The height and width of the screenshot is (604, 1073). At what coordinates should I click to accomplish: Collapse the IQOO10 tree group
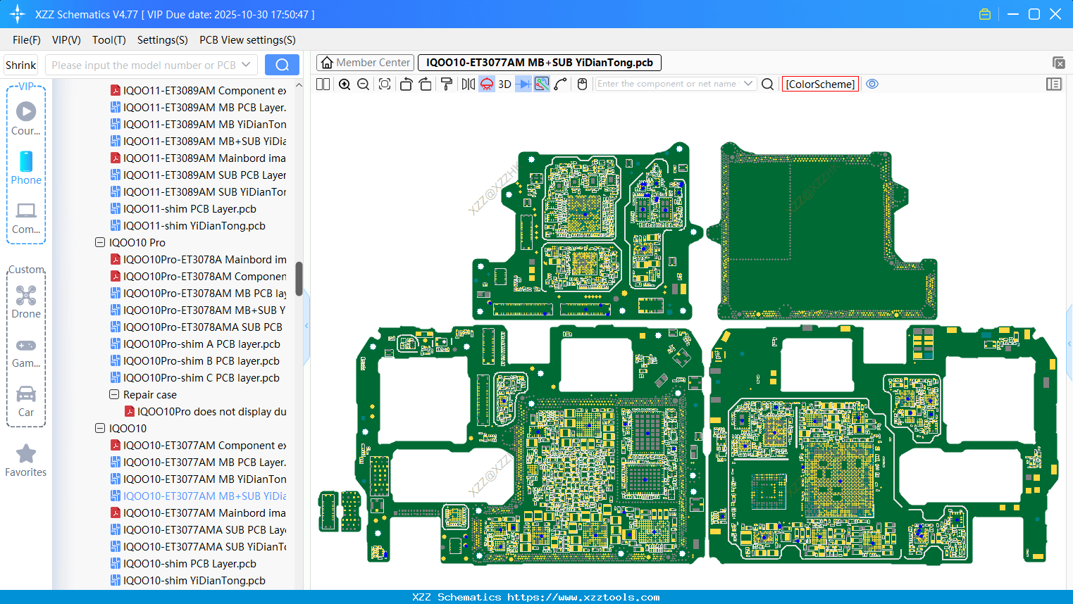pos(100,428)
